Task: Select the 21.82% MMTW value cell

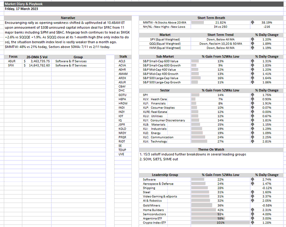Action: (x=221, y=22)
